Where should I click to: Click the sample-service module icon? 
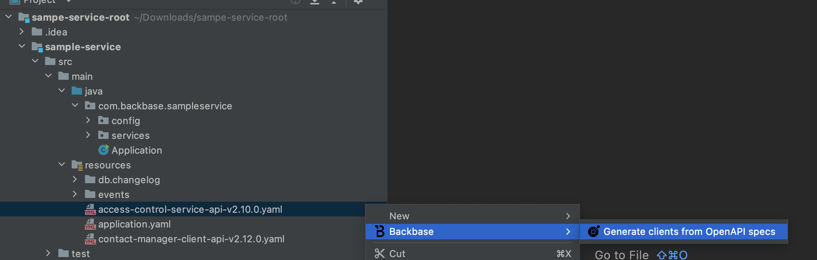[37, 47]
